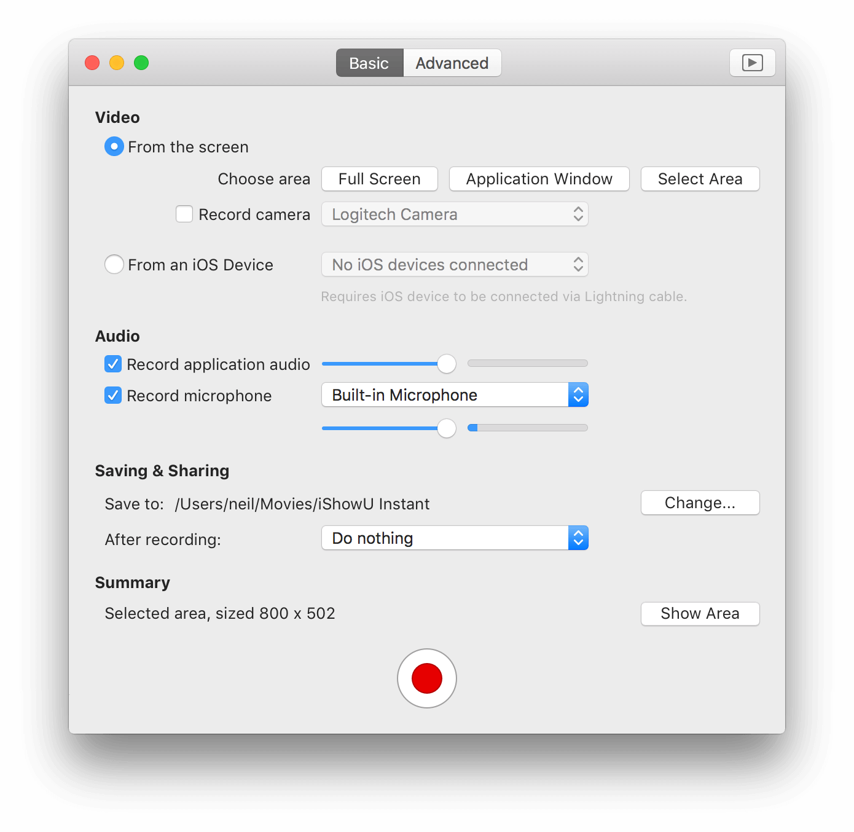This screenshot has height=832, width=854.
Task: Open the Built-in Microphone dropdown
Action: (x=455, y=395)
